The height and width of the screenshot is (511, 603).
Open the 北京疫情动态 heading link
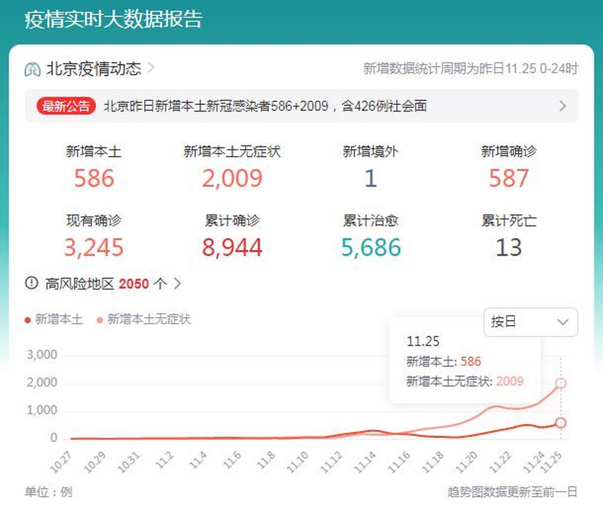coord(94,69)
